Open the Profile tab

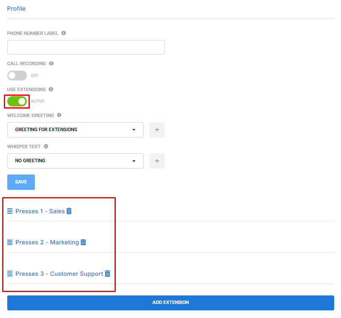pyautogui.click(x=16, y=9)
